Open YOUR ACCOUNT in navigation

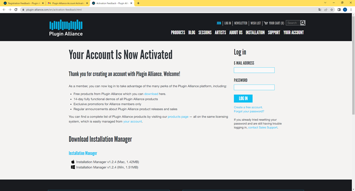click(293, 32)
